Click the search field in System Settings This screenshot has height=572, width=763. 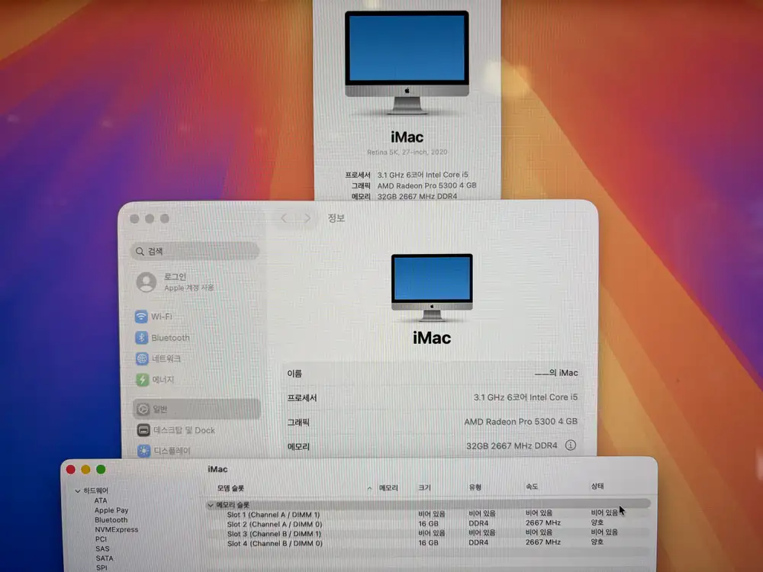[195, 251]
